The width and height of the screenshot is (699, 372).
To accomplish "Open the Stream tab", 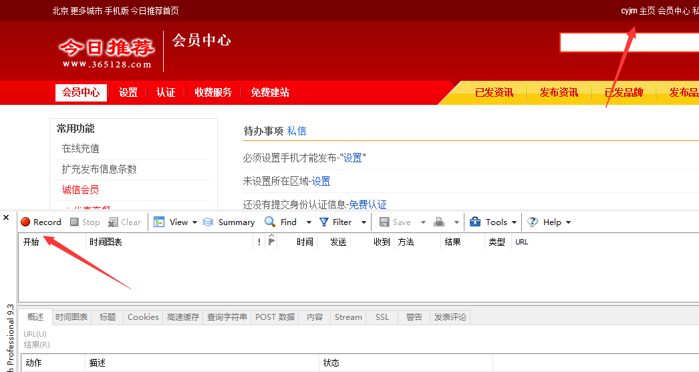I will click(x=348, y=317).
